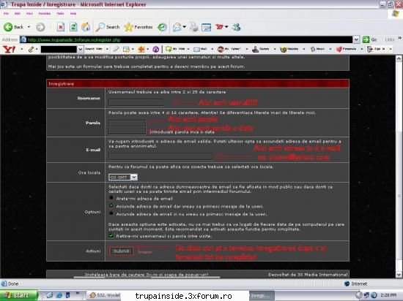Expand the address bar URL dropdown

click(x=356, y=39)
